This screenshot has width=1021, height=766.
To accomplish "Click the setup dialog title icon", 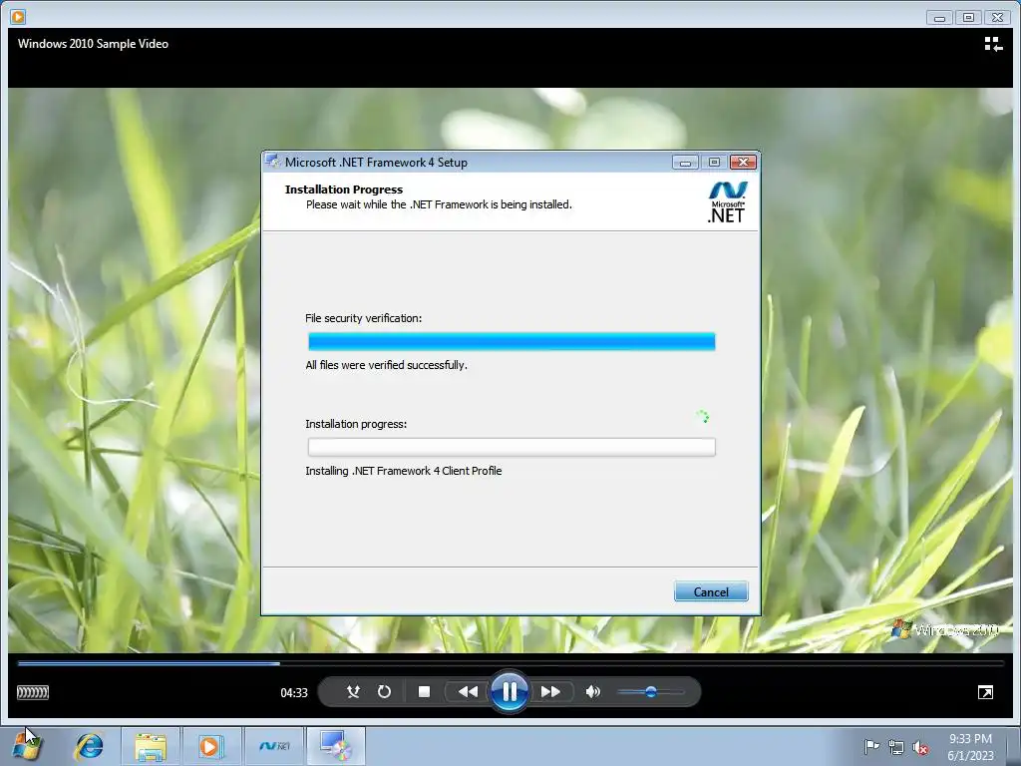I will pos(272,162).
